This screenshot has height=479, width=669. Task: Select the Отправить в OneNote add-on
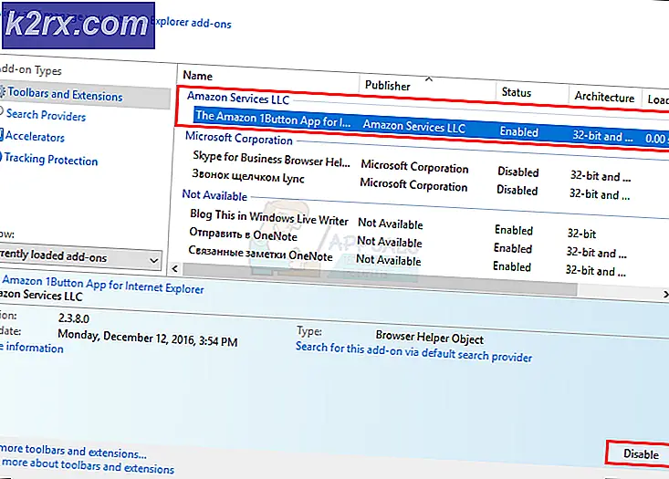[x=243, y=234]
